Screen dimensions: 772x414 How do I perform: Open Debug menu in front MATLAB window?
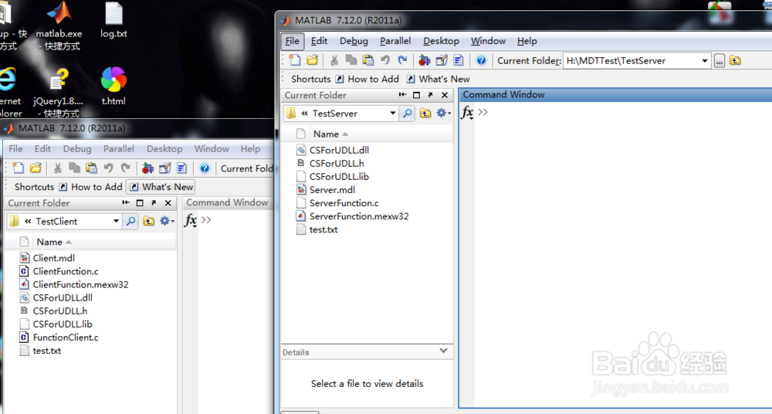click(x=354, y=41)
